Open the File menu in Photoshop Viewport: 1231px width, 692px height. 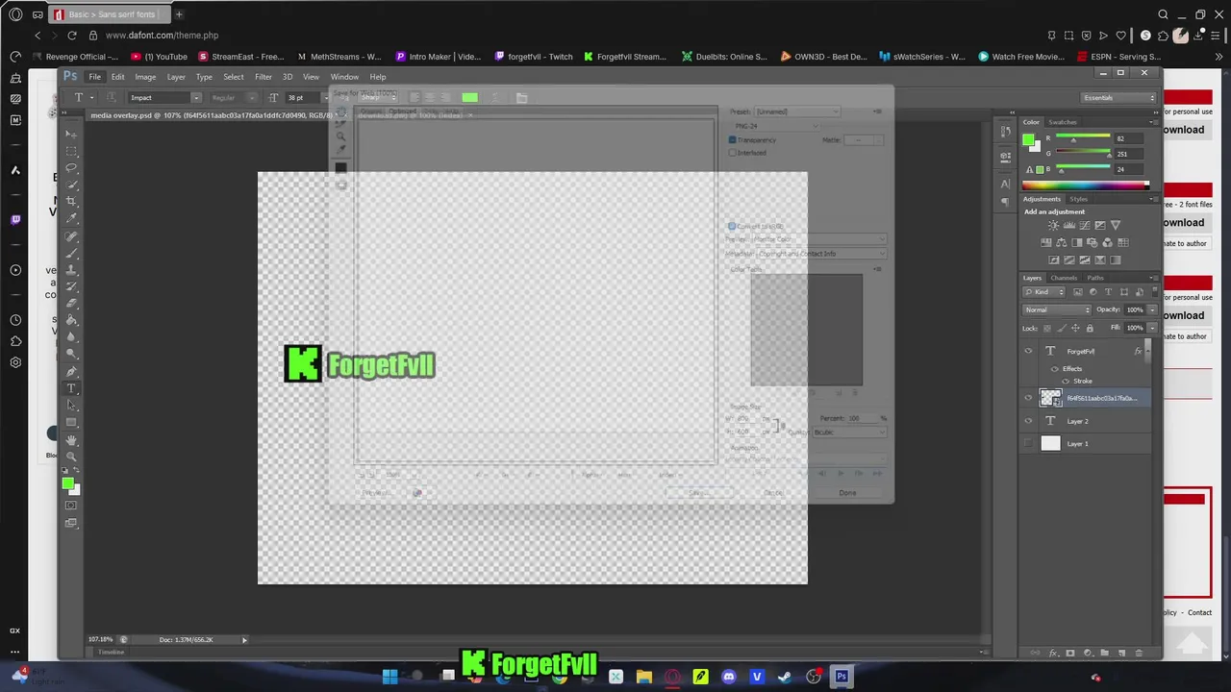point(94,77)
